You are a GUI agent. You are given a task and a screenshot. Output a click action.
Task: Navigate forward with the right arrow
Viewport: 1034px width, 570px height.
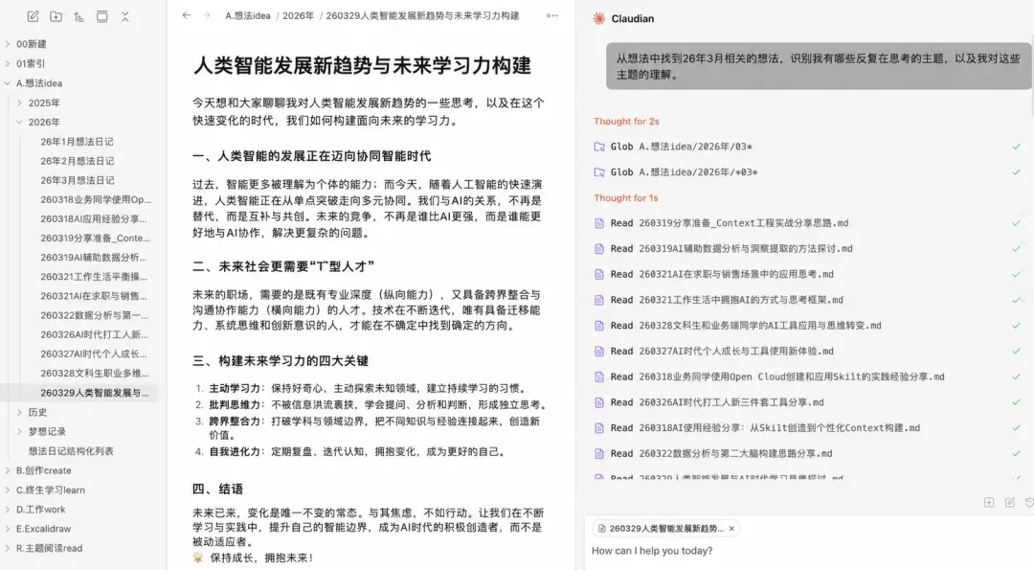pyautogui.click(x=207, y=15)
